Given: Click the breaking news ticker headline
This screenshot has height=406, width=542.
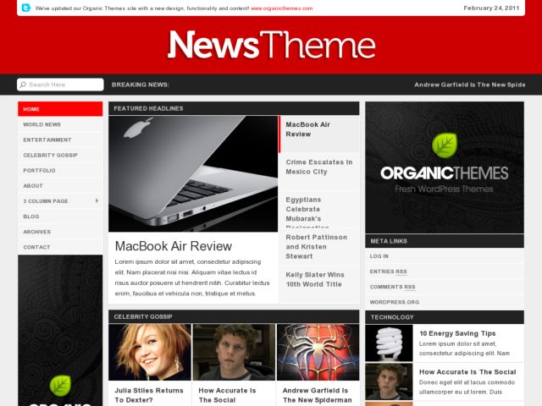Looking at the screenshot, I should tap(470, 85).
